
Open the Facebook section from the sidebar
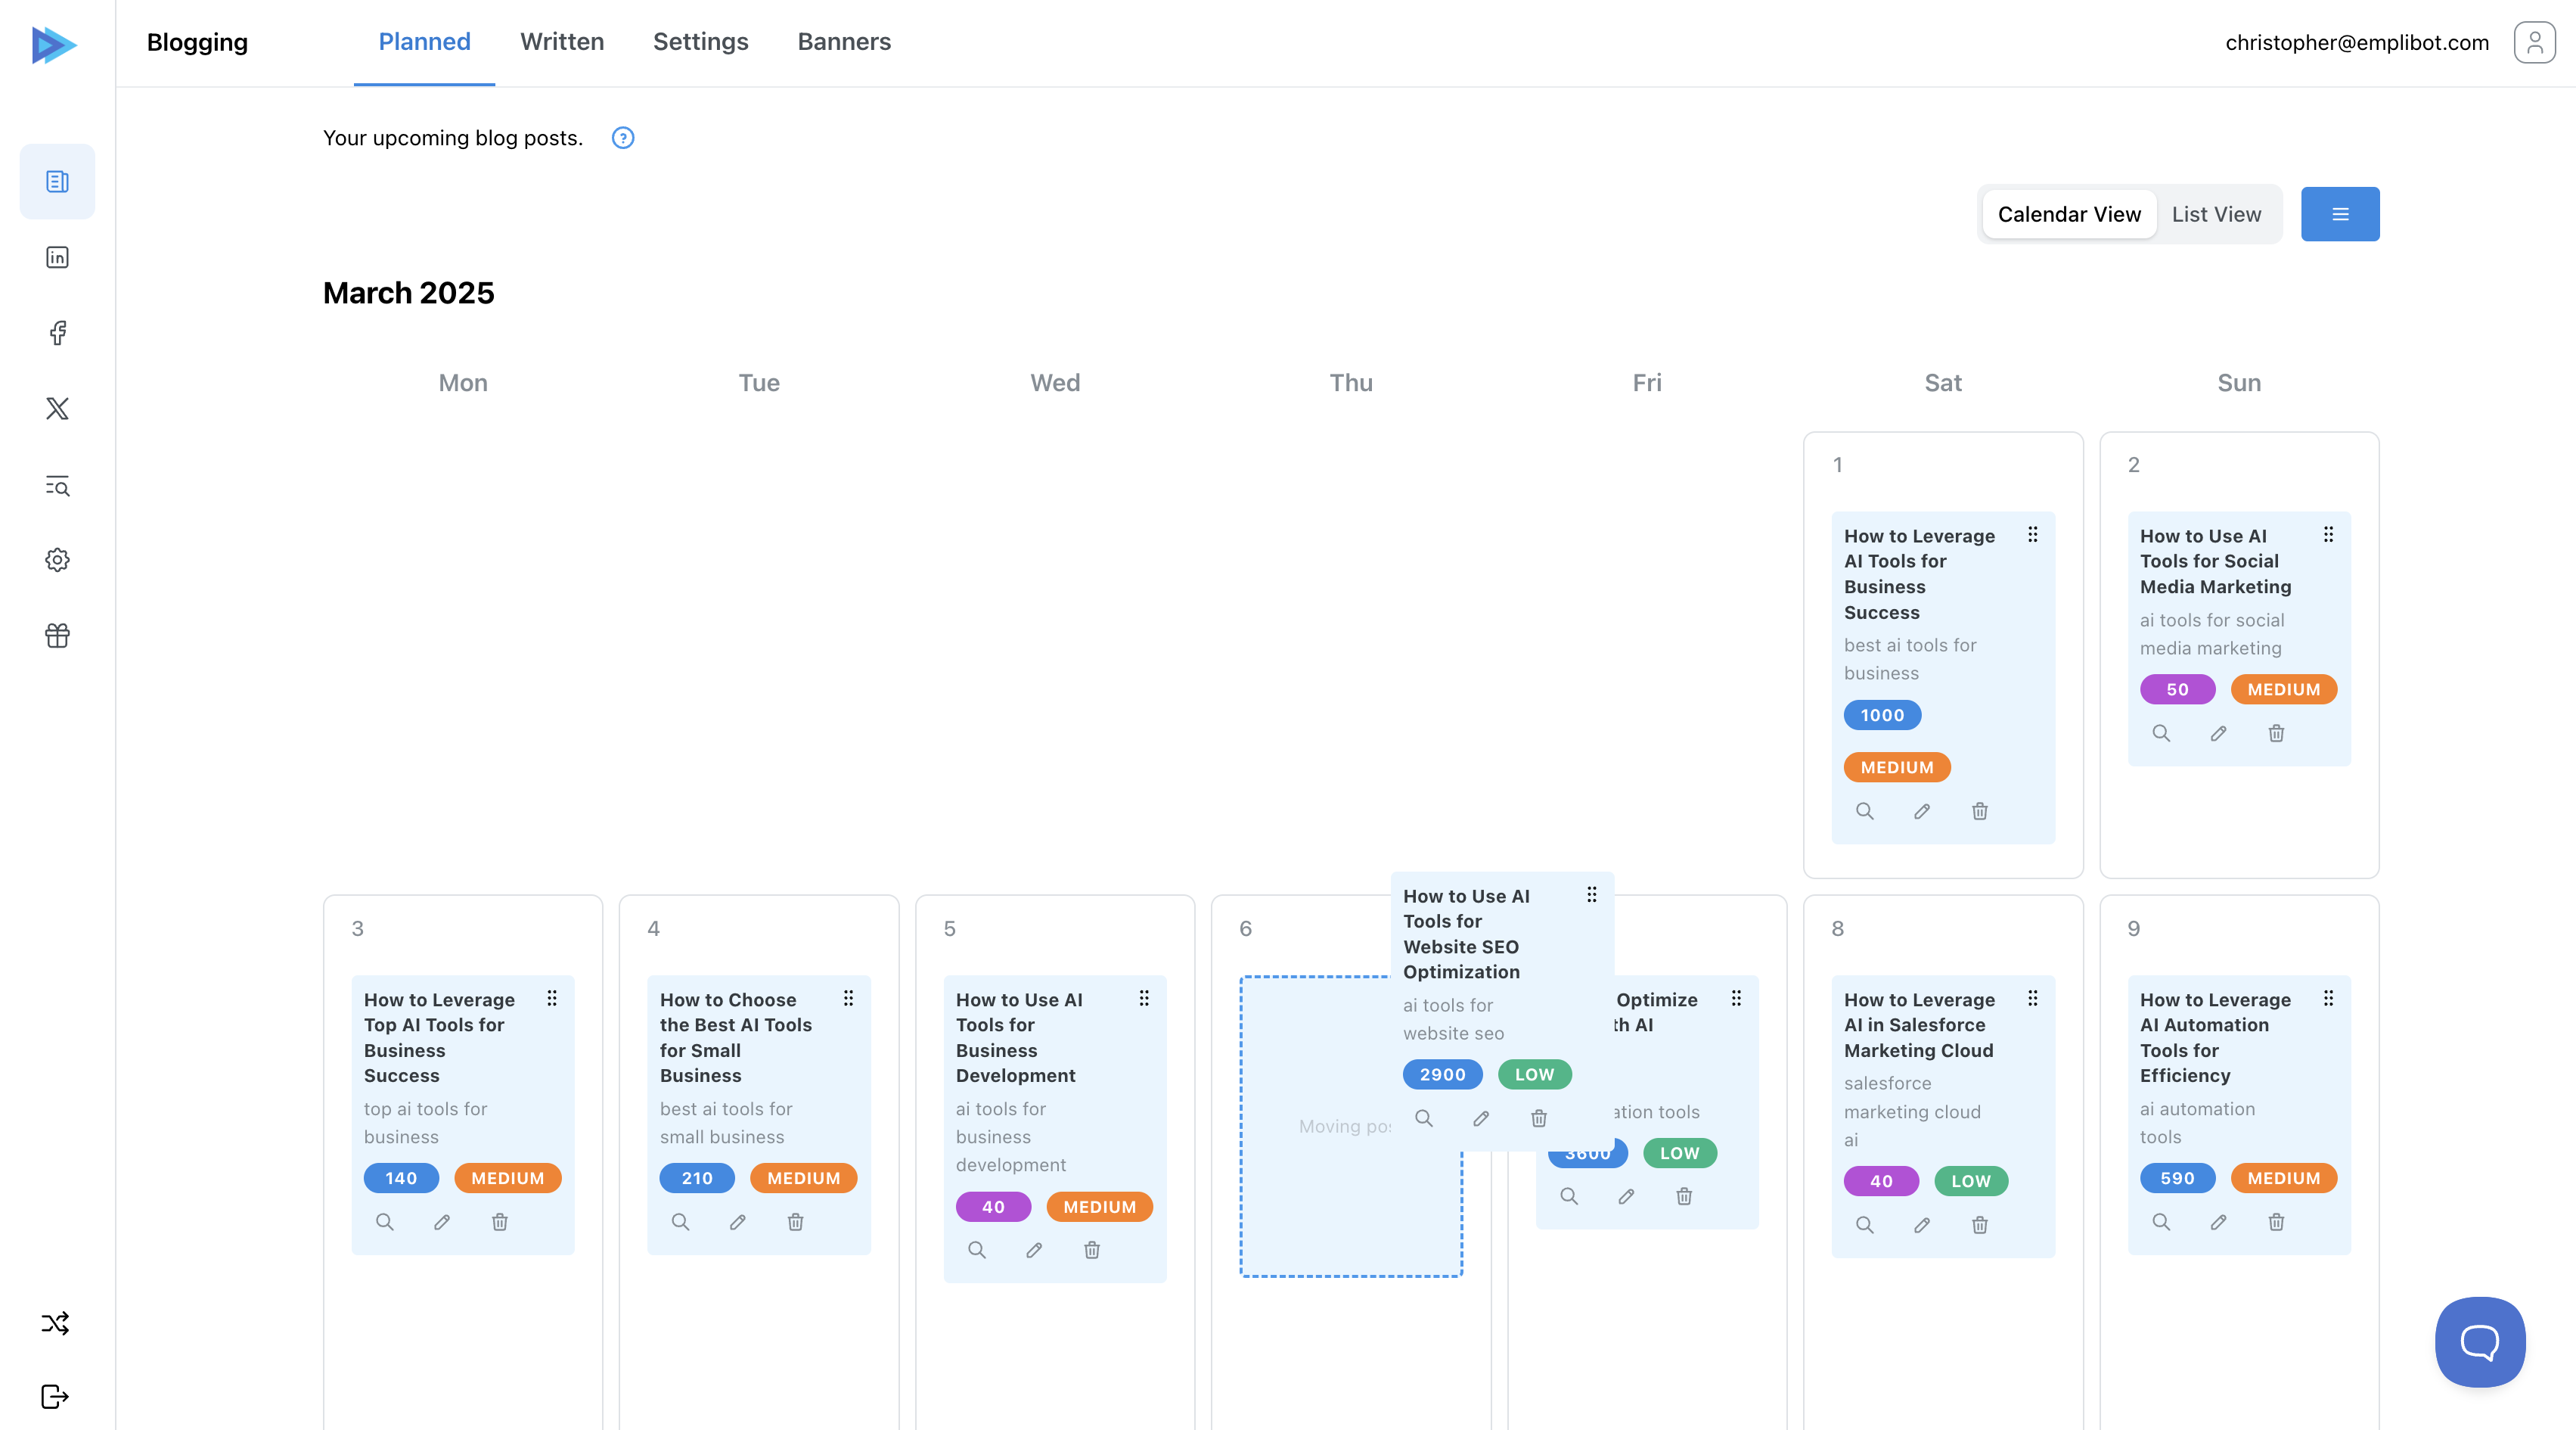coord(57,333)
